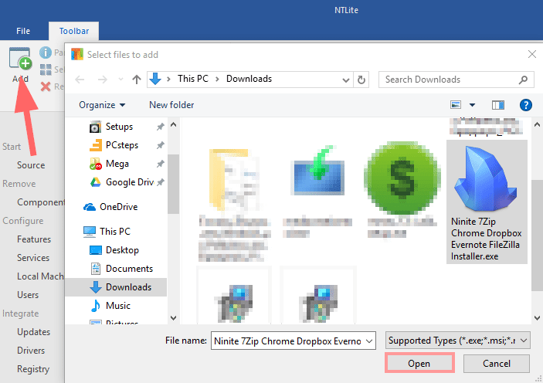
Task: Click the red X Remove icon in NTLite
Action: tap(46, 86)
